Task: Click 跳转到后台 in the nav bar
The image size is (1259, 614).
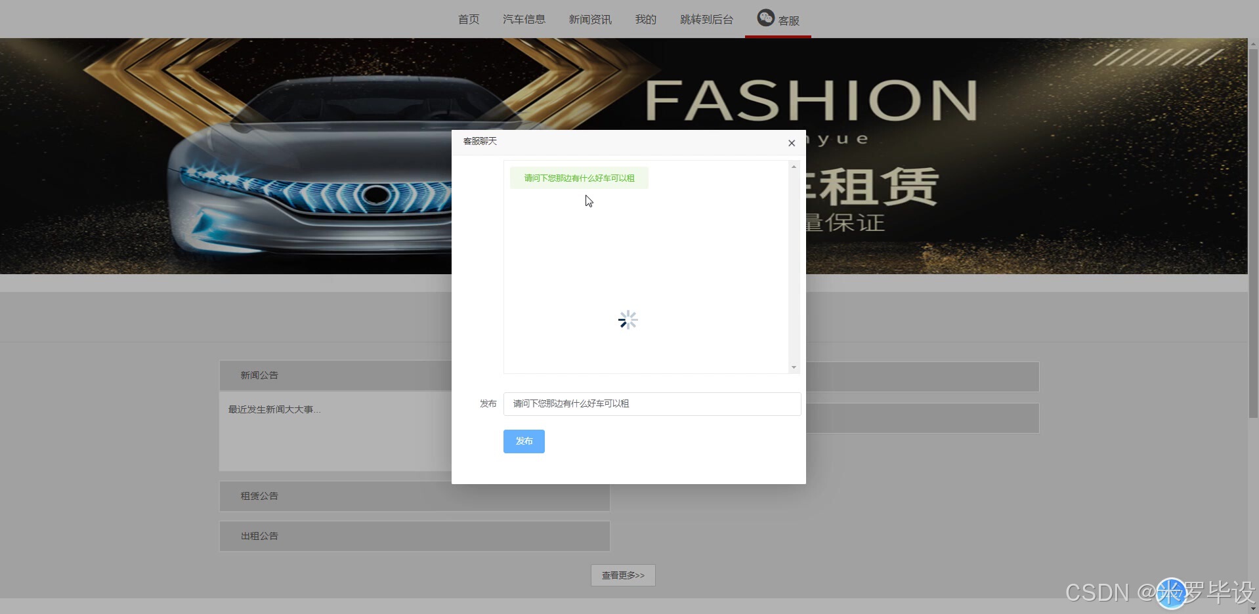Action: pyautogui.click(x=706, y=20)
